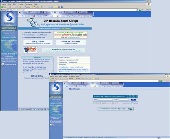
Task: Click Voltar back button in rear window
Action: (x=4, y=7)
